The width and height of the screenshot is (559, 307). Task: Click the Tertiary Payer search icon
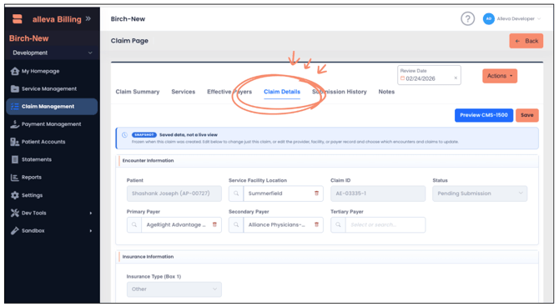(x=338, y=225)
